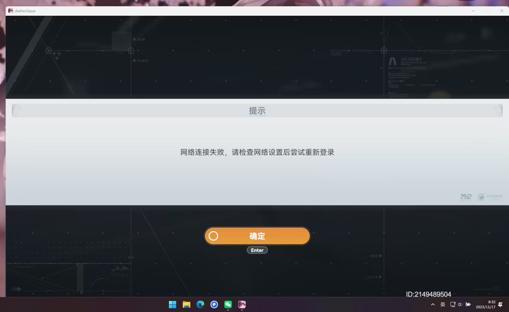Viewport: 509px width, 312px height.
Task: Click the AetherGazer game taskbar icon
Action: 242,304
